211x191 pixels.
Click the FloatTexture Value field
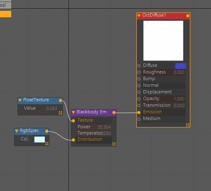pyautogui.click(x=40, y=108)
